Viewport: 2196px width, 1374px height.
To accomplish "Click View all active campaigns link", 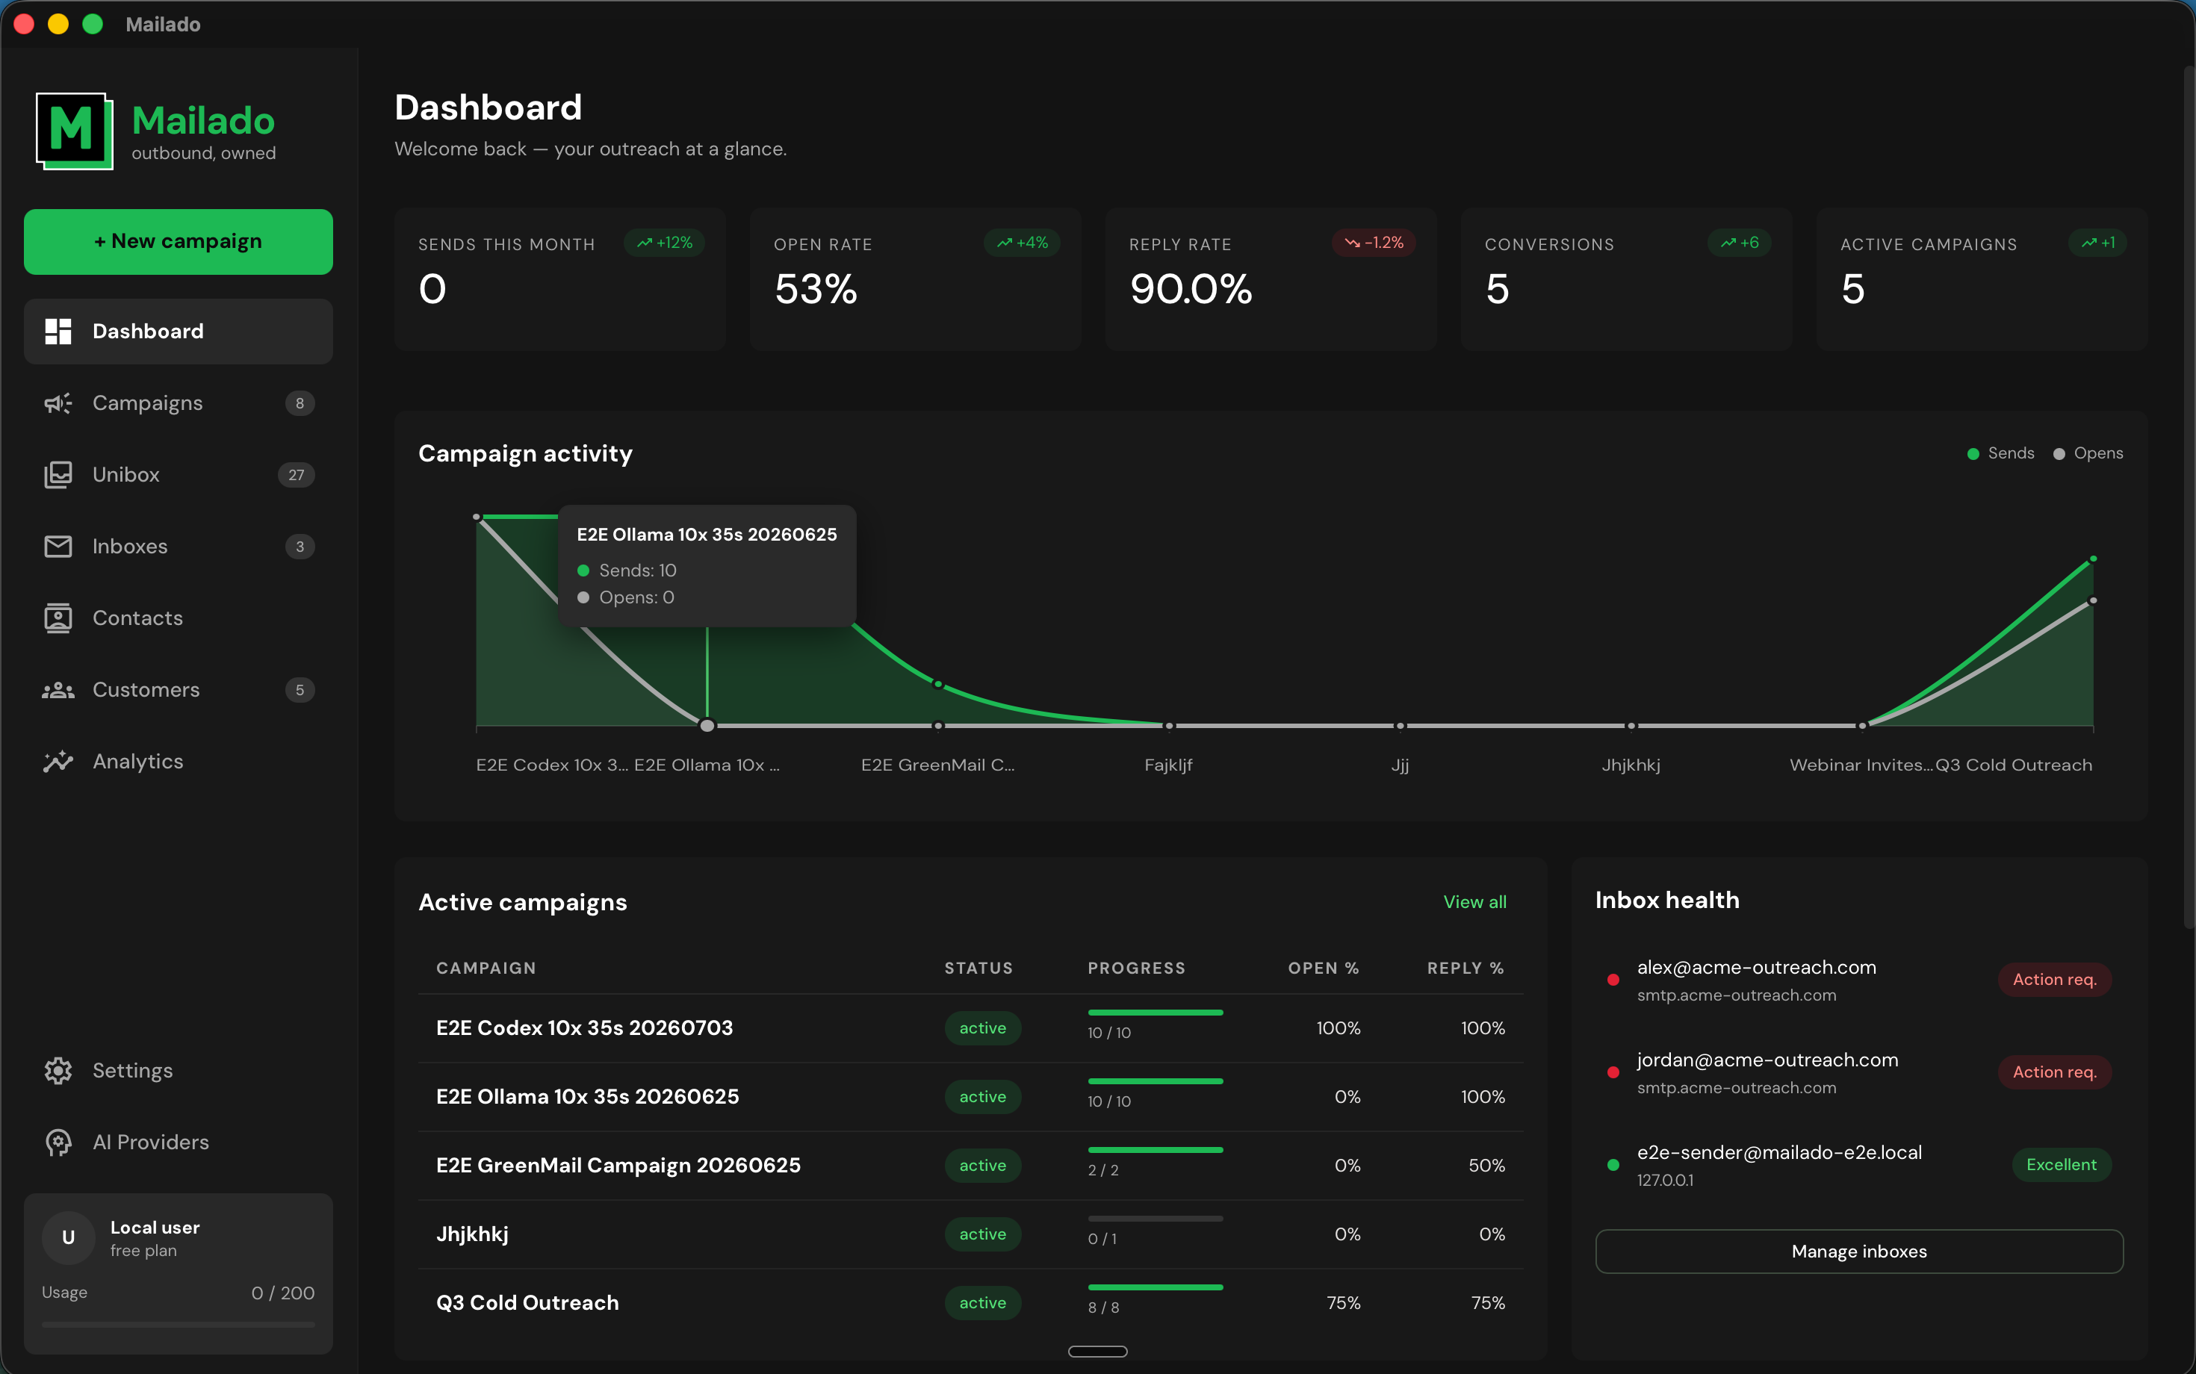I will pyautogui.click(x=1474, y=902).
